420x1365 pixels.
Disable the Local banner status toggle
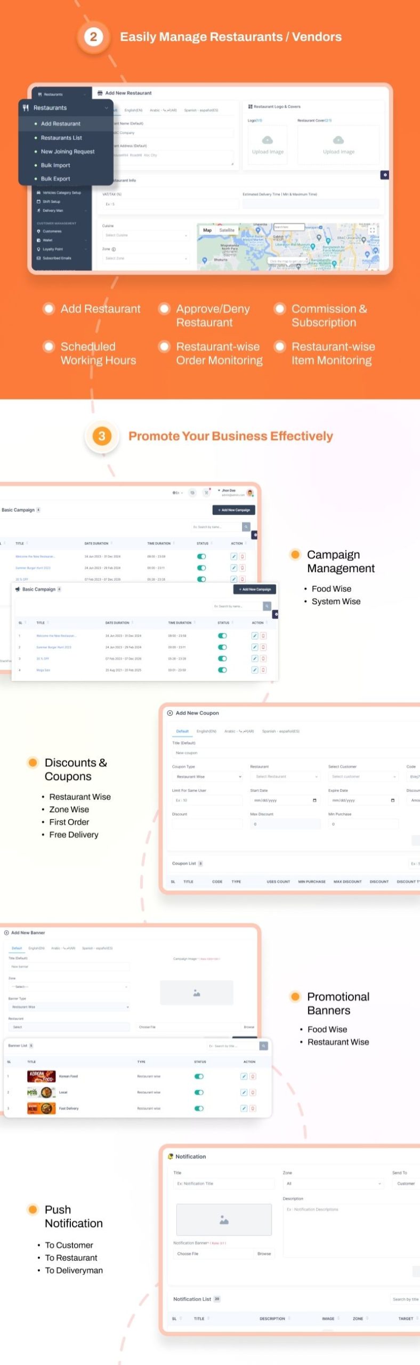click(199, 1093)
